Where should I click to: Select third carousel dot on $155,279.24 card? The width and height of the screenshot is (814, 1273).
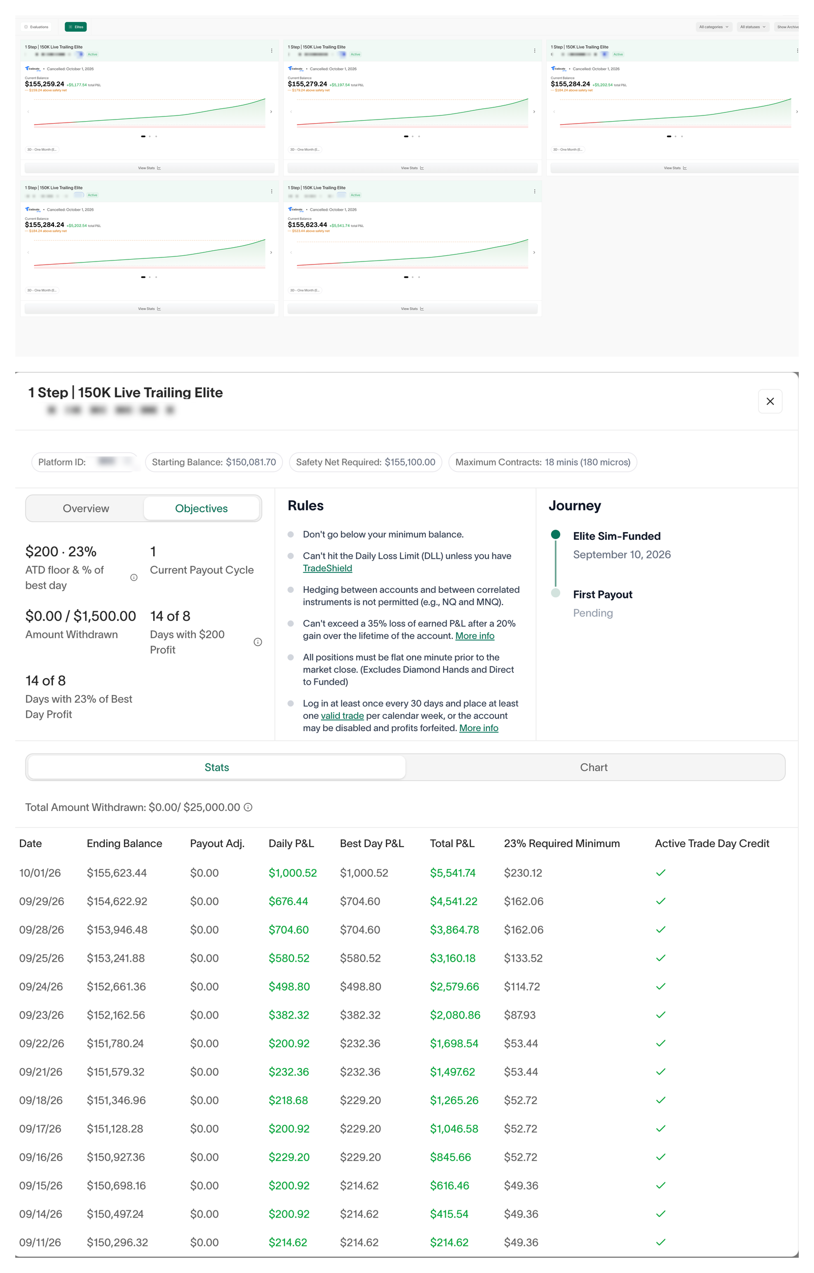tap(419, 136)
